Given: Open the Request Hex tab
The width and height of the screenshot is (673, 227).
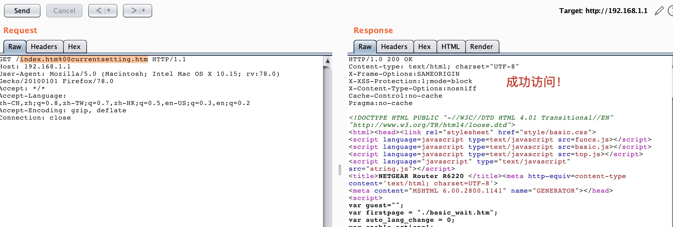Looking at the screenshot, I should [74, 47].
